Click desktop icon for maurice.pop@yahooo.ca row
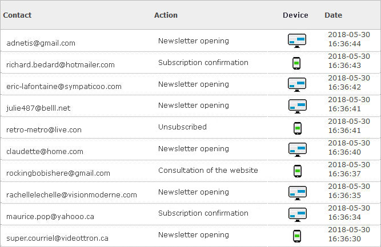This screenshot has width=381, height=247. (x=298, y=214)
